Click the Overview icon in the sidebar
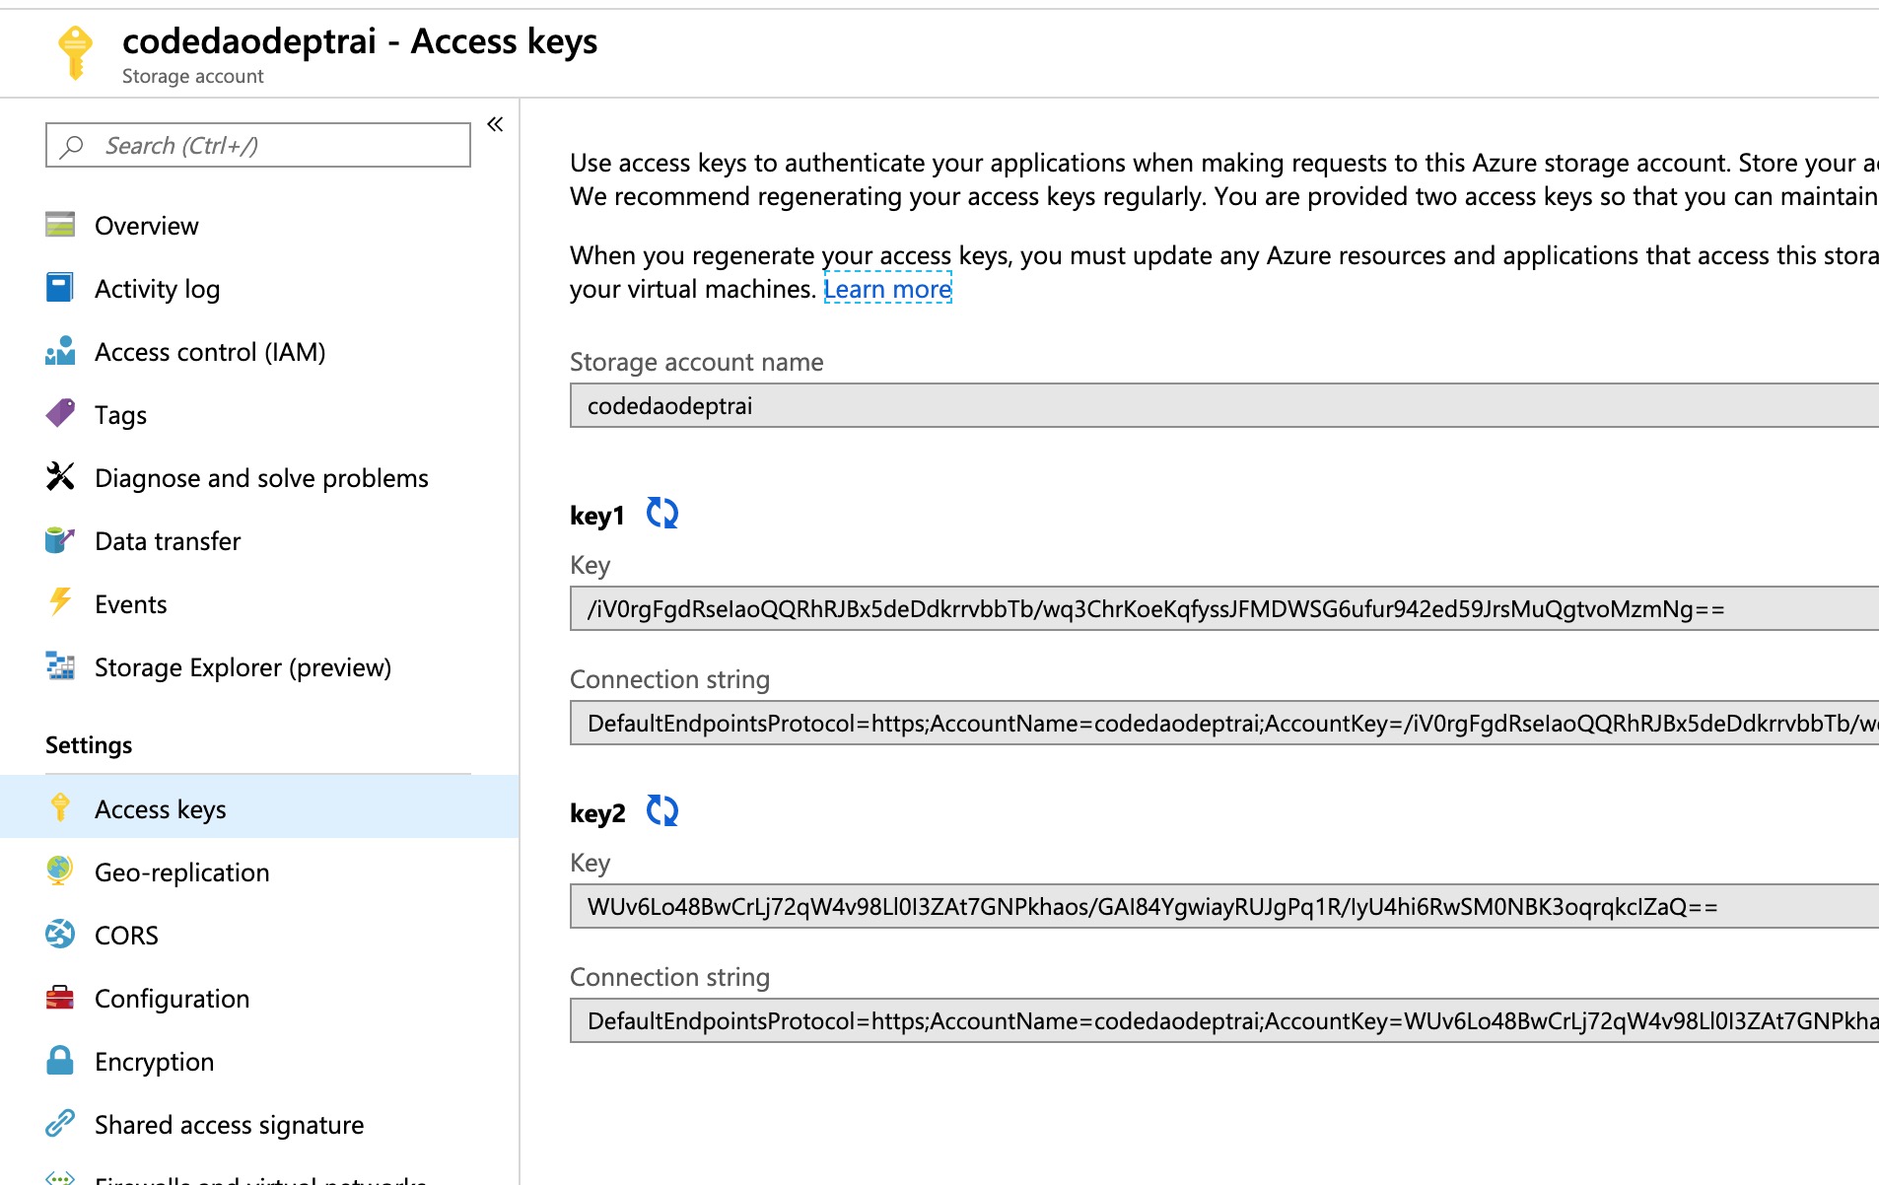Viewport: 1879px width, 1185px height. pyautogui.click(x=60, y=226)
